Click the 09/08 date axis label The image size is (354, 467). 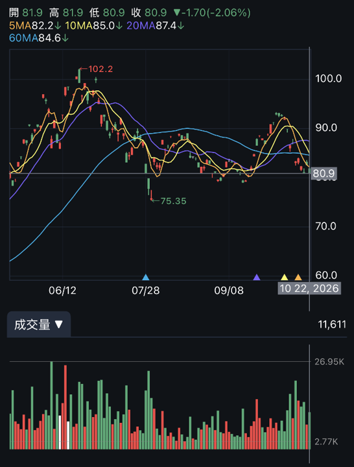pyautogui.click(x=229, y=291)
